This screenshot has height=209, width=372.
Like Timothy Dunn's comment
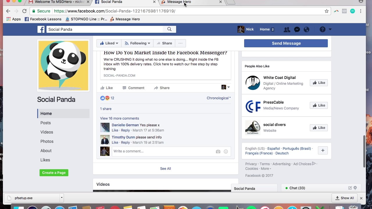pos(115,143)
